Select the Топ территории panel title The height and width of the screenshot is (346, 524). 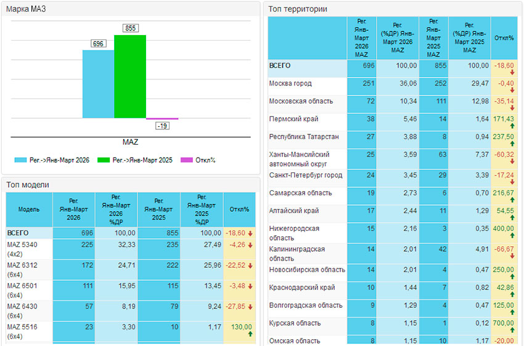pos(298,9)
